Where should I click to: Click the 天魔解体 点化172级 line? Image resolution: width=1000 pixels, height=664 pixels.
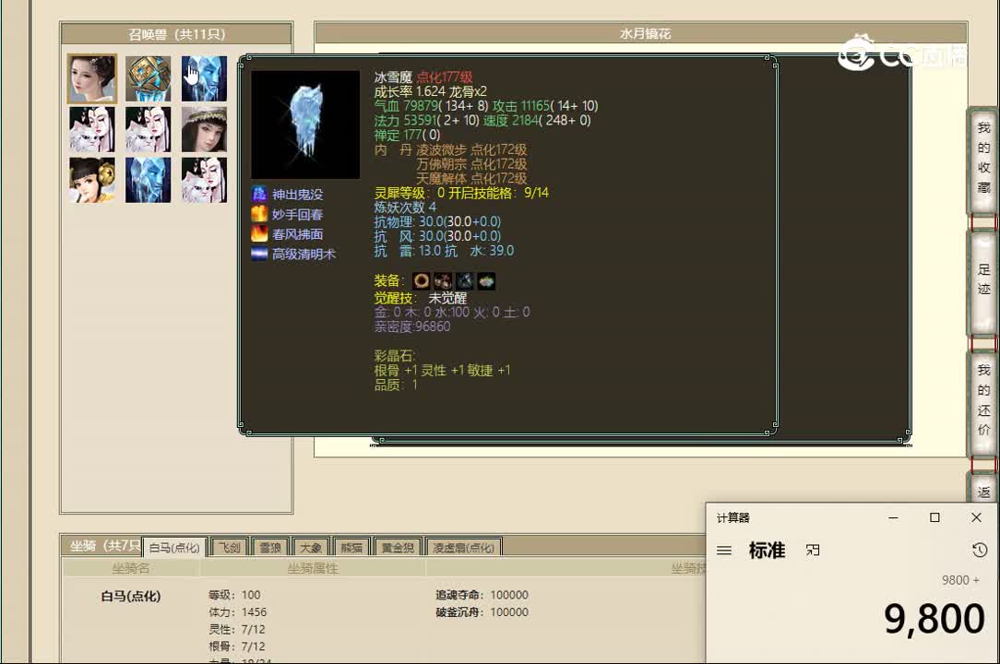tap(471, 179)
